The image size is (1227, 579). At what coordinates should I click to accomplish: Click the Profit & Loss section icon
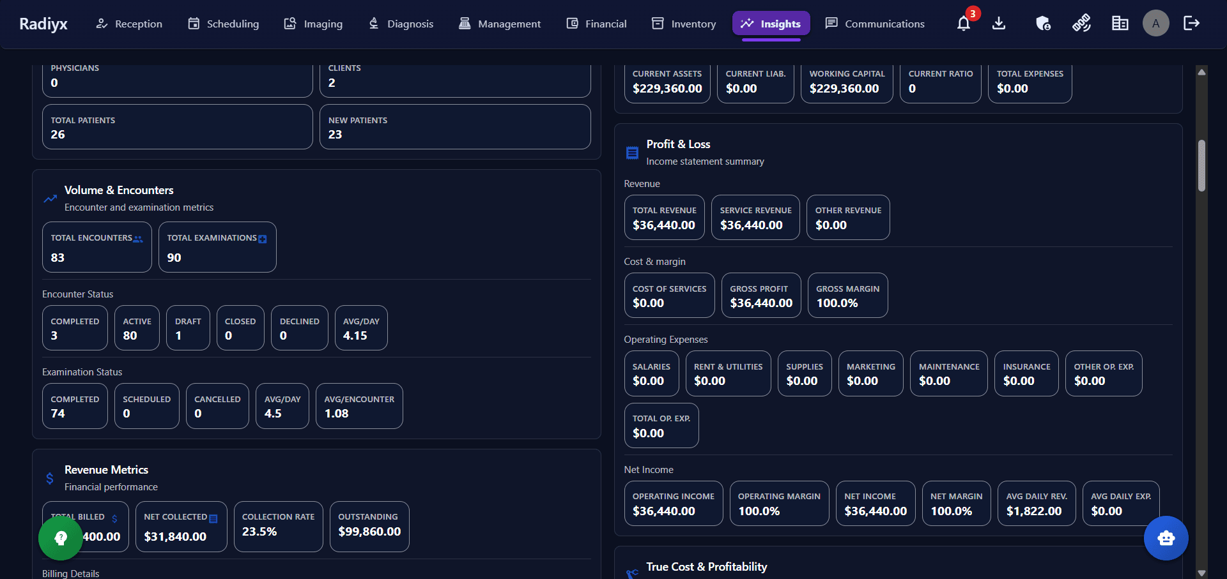pyautogui.click(x=632, y=153)
